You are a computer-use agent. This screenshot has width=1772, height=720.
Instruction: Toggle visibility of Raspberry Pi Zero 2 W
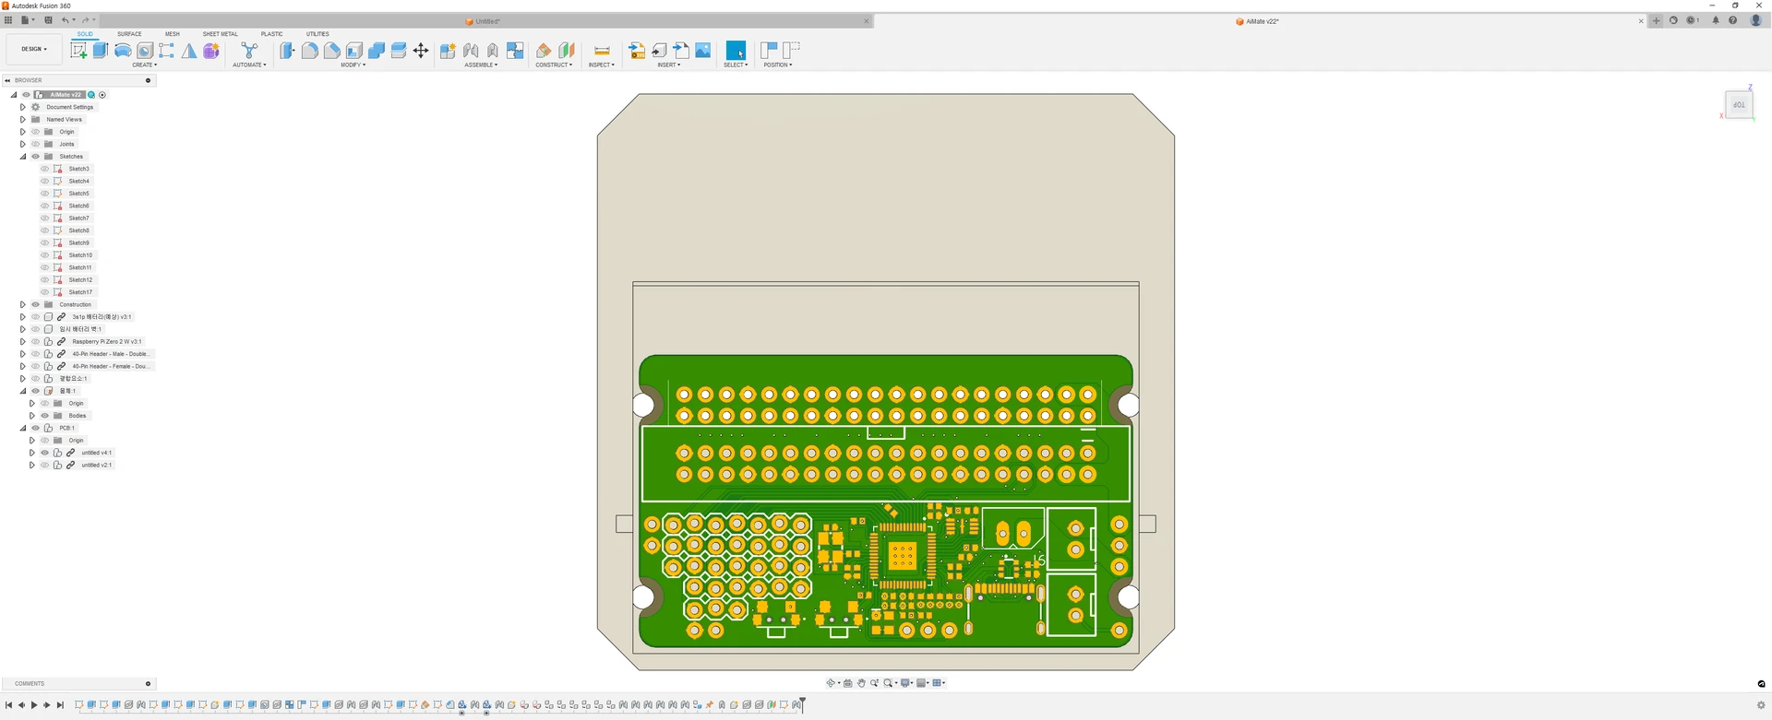tap(36, 342)
